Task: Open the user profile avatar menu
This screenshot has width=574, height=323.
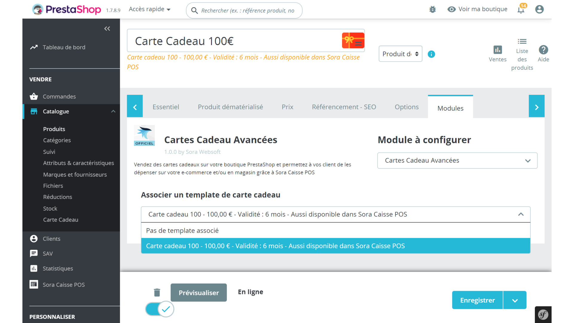Action: 539,10
